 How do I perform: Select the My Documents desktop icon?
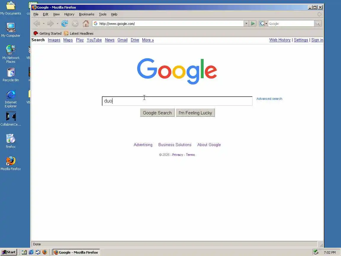pos(11,9)
